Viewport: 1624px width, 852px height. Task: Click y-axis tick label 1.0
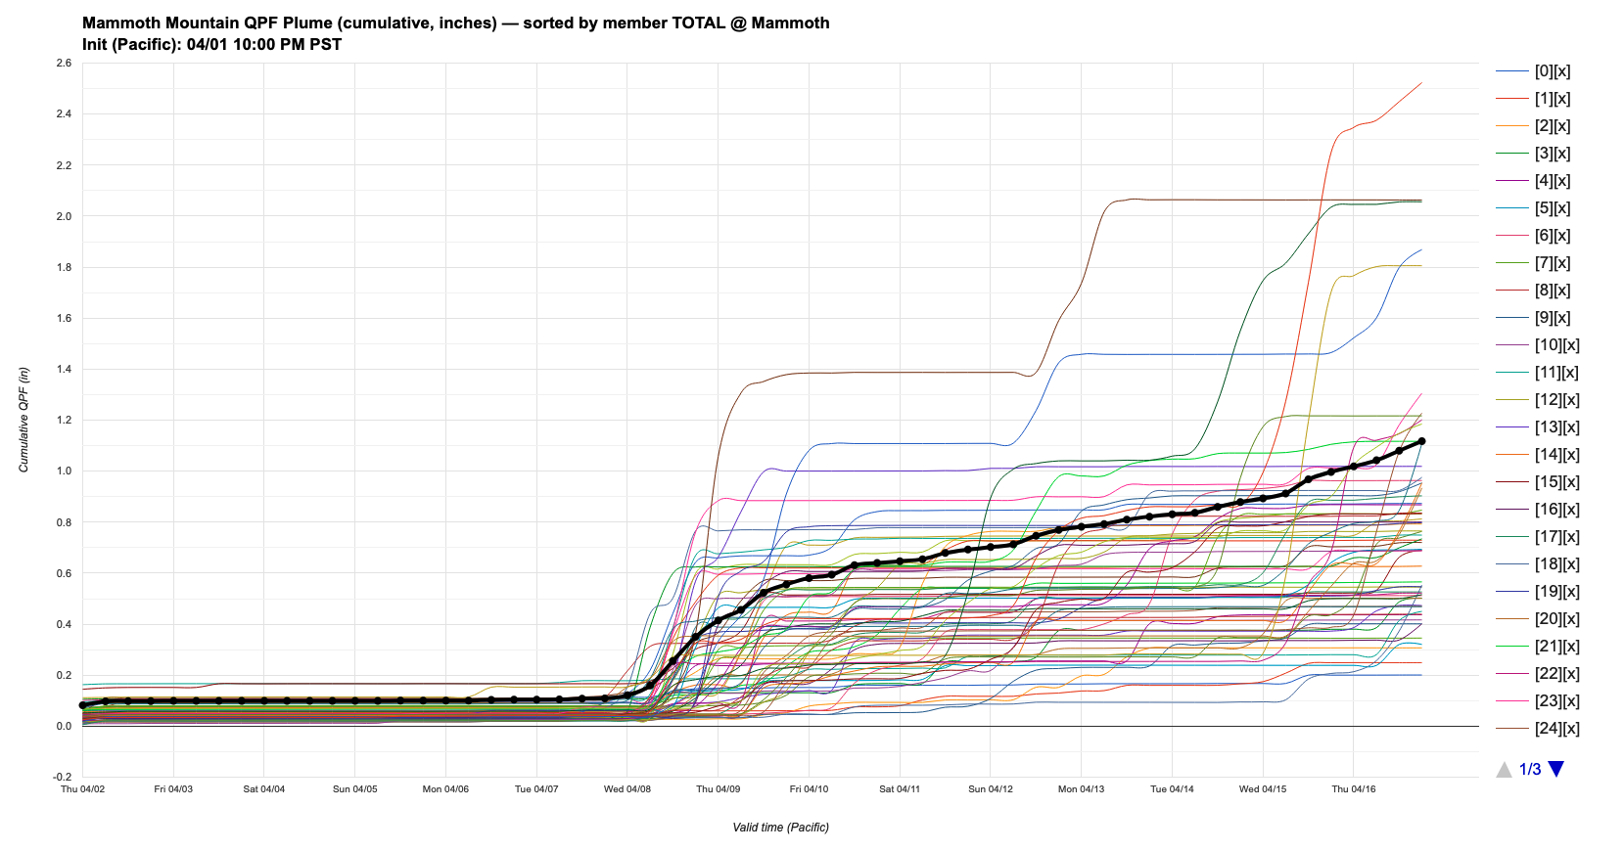click(64, 471)
